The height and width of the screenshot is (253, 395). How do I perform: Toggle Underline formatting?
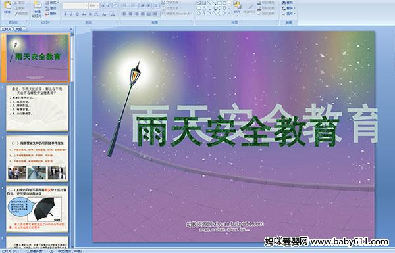click(x=78, y=14)
